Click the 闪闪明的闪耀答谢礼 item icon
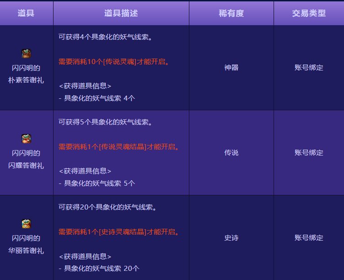This screenshot has width=344, height=280. 26,139
